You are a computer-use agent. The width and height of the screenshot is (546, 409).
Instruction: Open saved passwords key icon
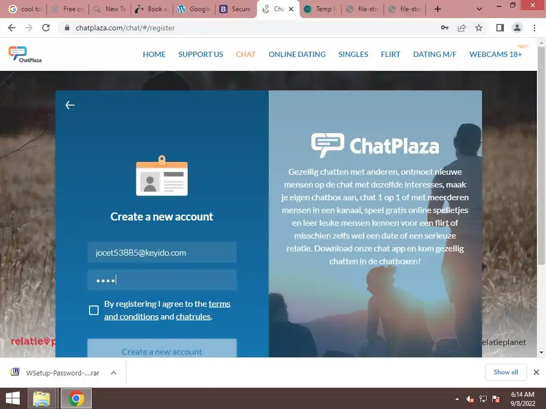click(445, 28)
